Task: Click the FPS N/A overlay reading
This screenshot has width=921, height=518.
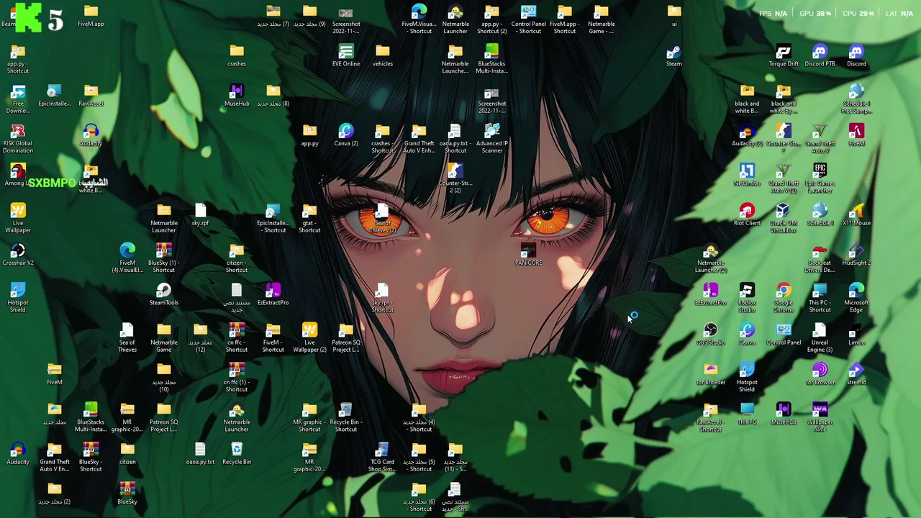Action: 773,14
